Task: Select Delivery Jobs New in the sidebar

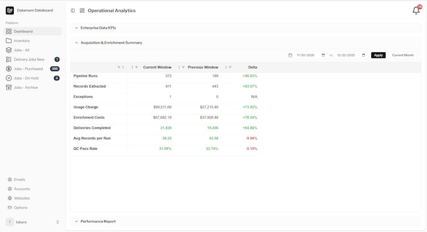Action: (29, 59)
